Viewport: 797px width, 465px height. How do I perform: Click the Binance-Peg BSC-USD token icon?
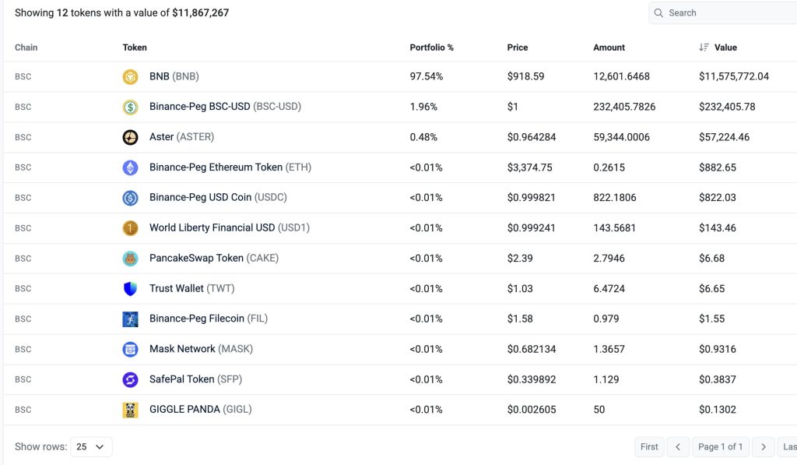coord(130,107)
